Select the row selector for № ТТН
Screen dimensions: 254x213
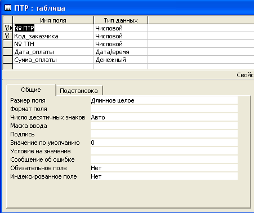[x=8, y=44]
